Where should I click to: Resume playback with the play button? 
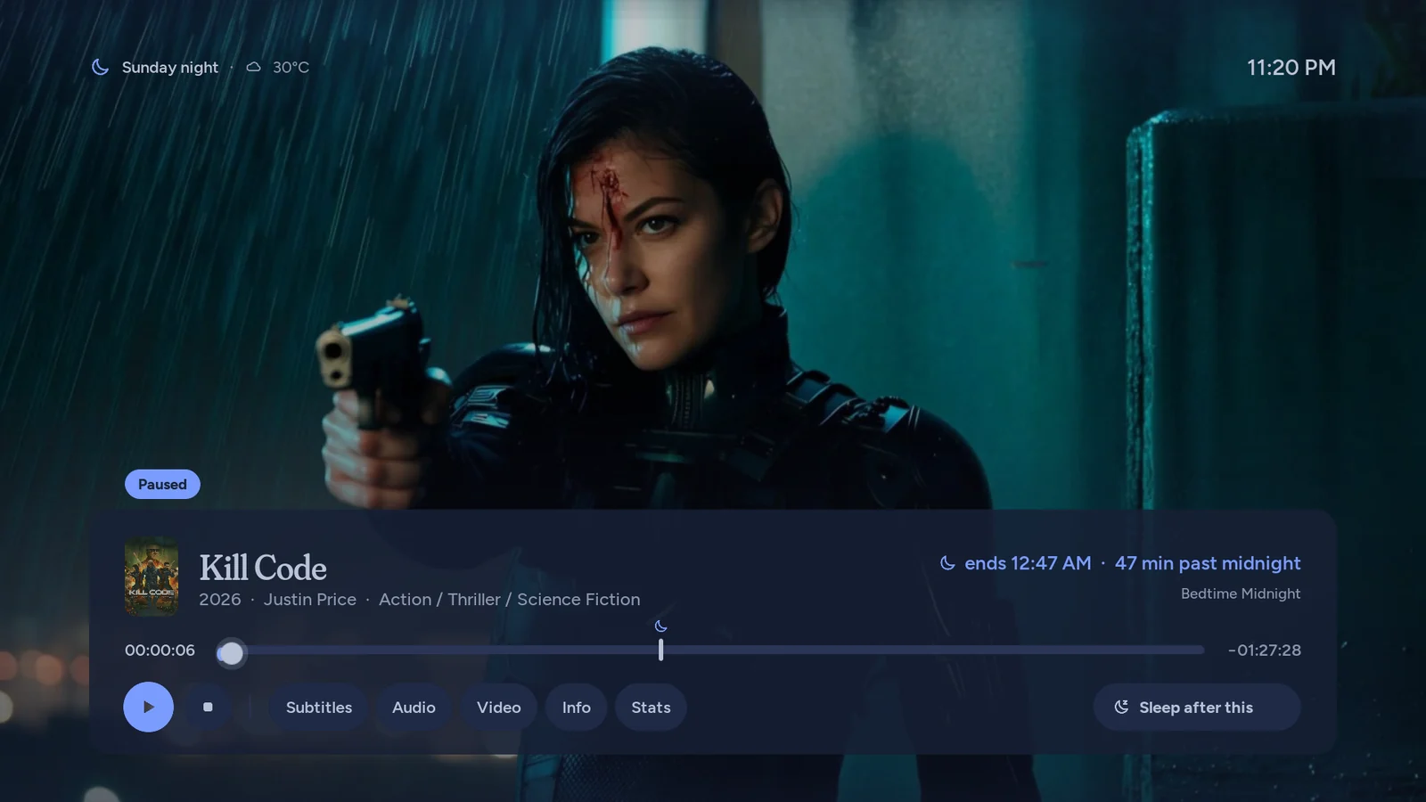148,707
